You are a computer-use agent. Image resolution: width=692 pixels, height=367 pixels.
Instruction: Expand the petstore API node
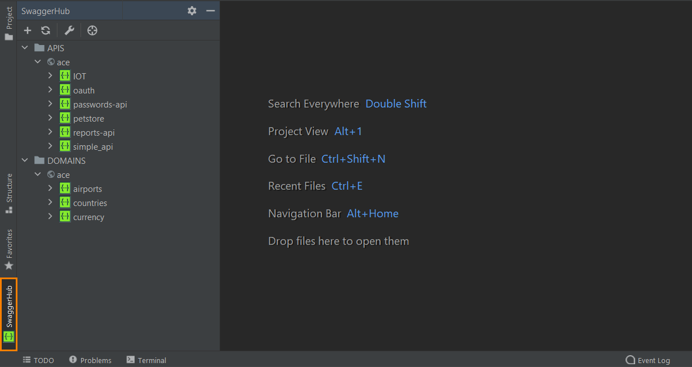[51, 118]
